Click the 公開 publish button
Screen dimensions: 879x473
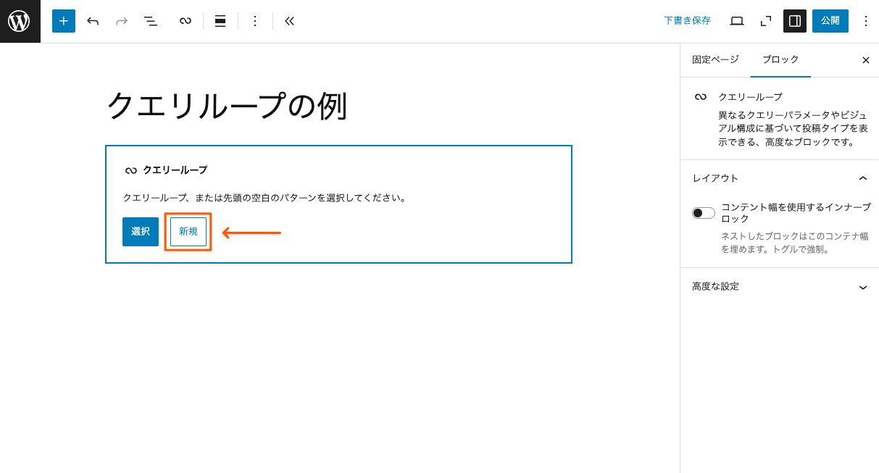tap(830, 21)
